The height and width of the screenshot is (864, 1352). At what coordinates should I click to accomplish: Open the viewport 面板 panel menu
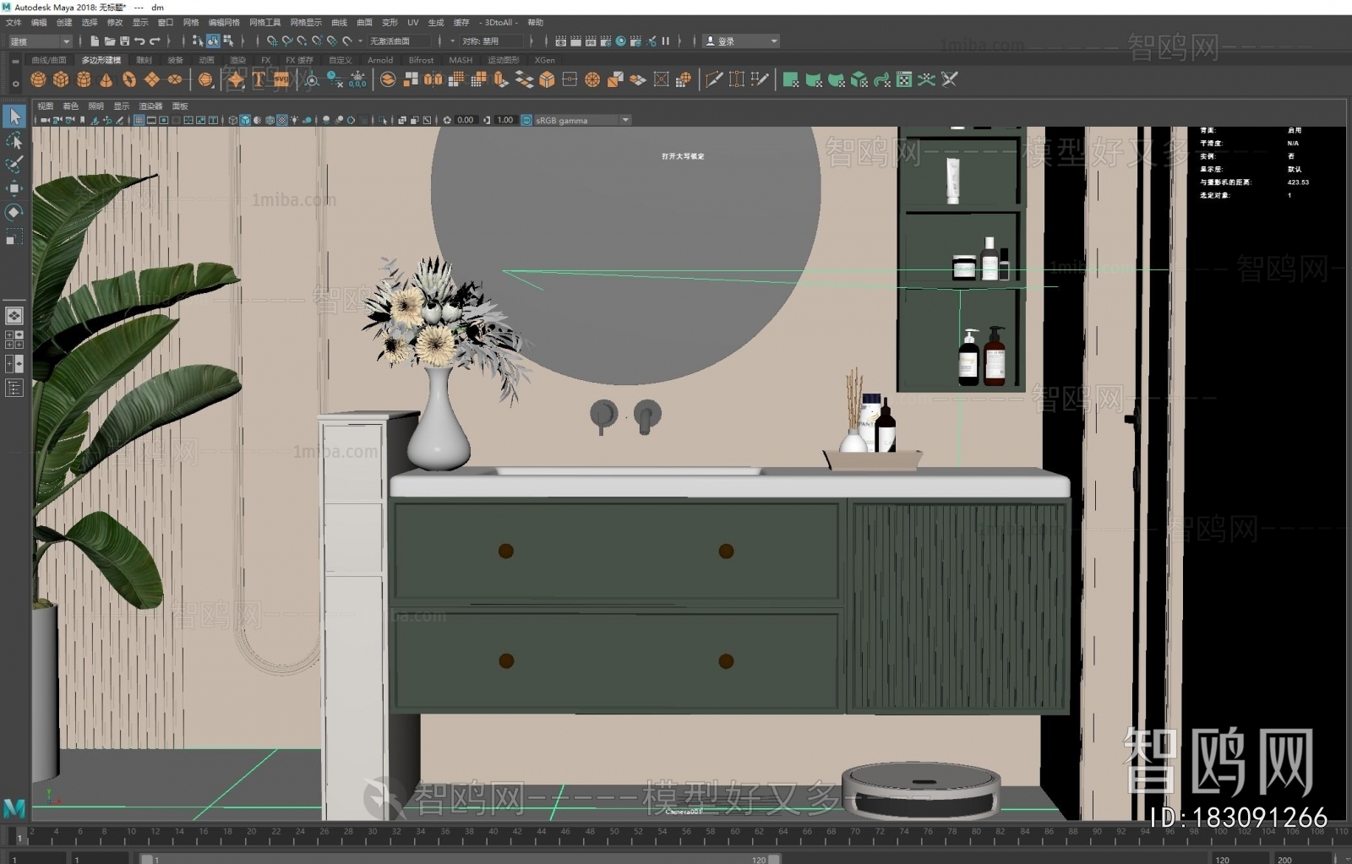coord(180,106)
